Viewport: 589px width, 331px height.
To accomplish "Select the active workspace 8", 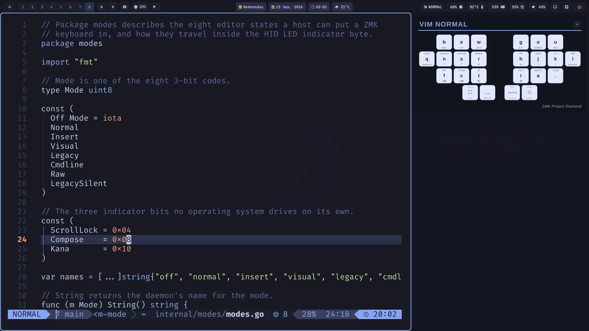I will (x=90, y=7).
